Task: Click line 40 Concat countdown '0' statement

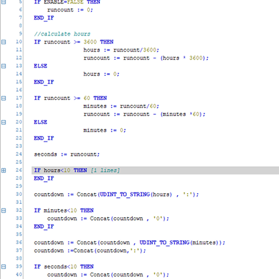Action: pyautogui.click(x=108, y=275)
